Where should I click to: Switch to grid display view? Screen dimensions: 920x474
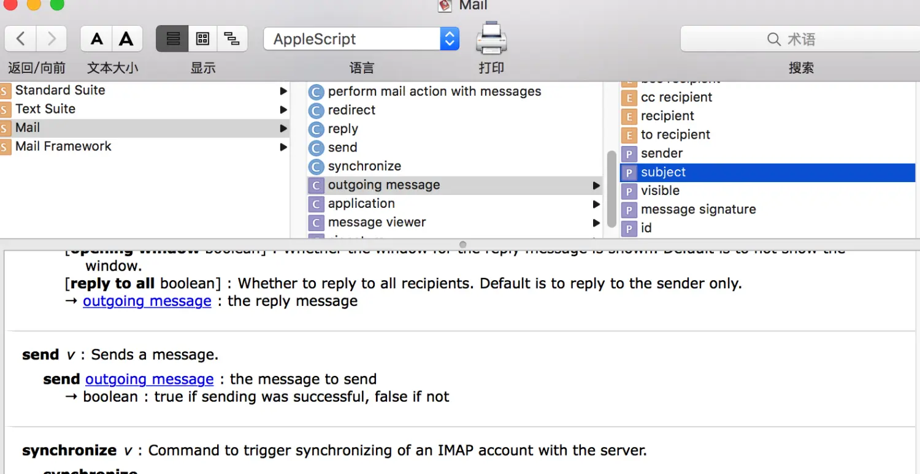[x=202, y=39]
